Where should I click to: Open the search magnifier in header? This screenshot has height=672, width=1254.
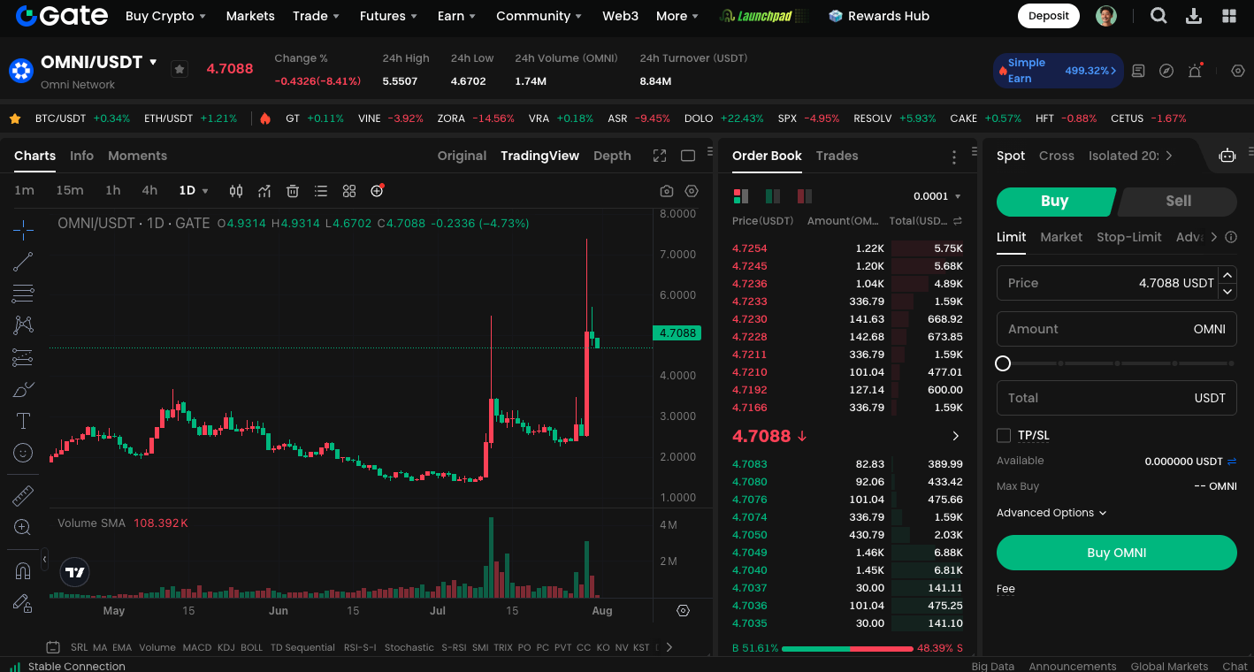1158,16
